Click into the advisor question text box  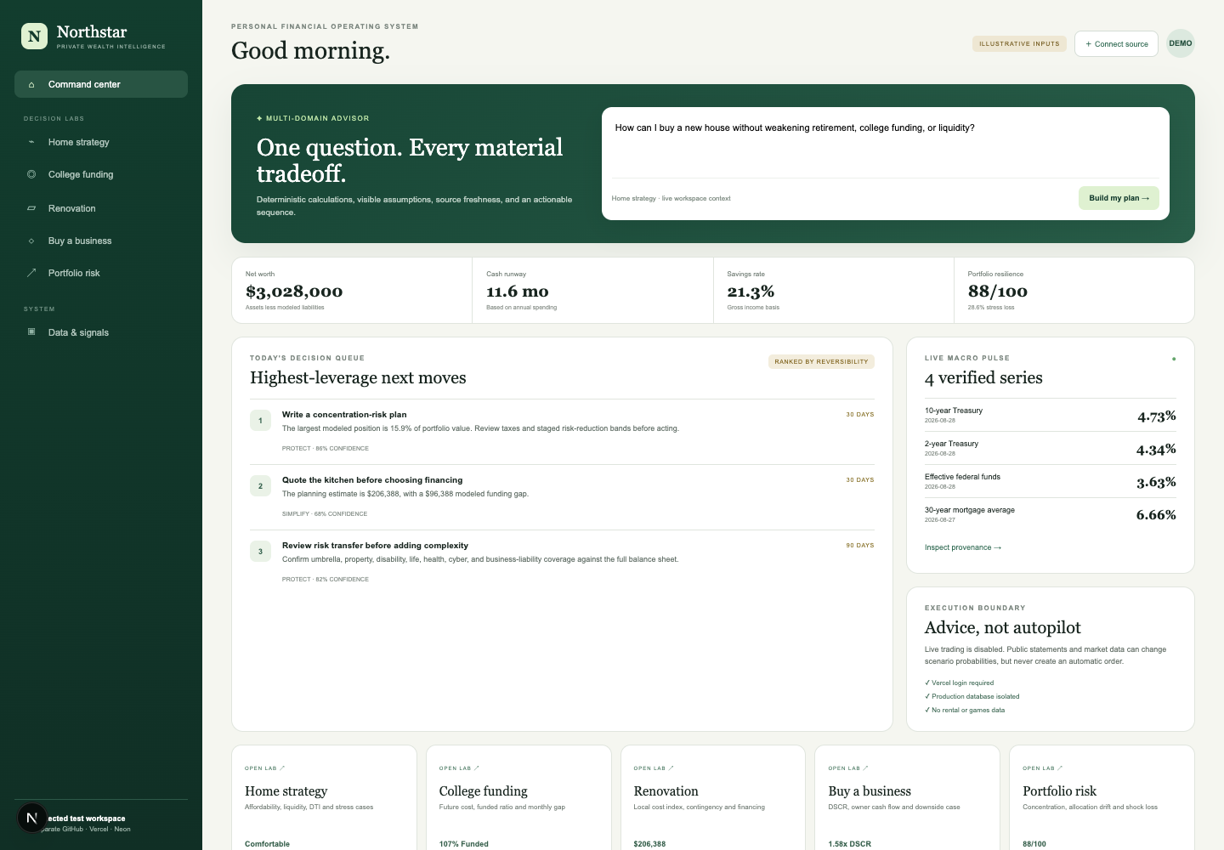[x=886, y=143]
